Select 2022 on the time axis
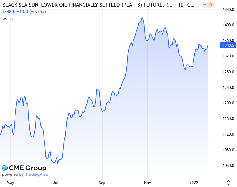Image resolution: width=237 pixels, height=187 pixels. (x=194, y=182)
